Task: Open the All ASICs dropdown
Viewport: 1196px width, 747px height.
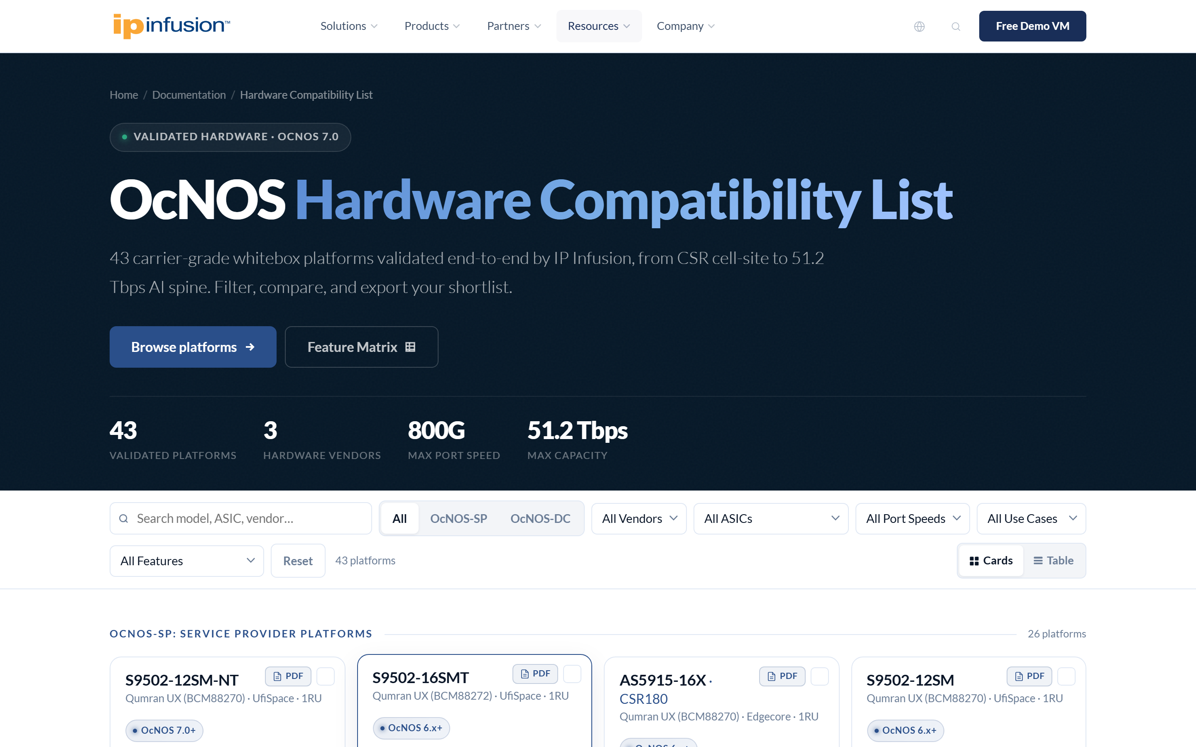Action: (x=771, y=518)
